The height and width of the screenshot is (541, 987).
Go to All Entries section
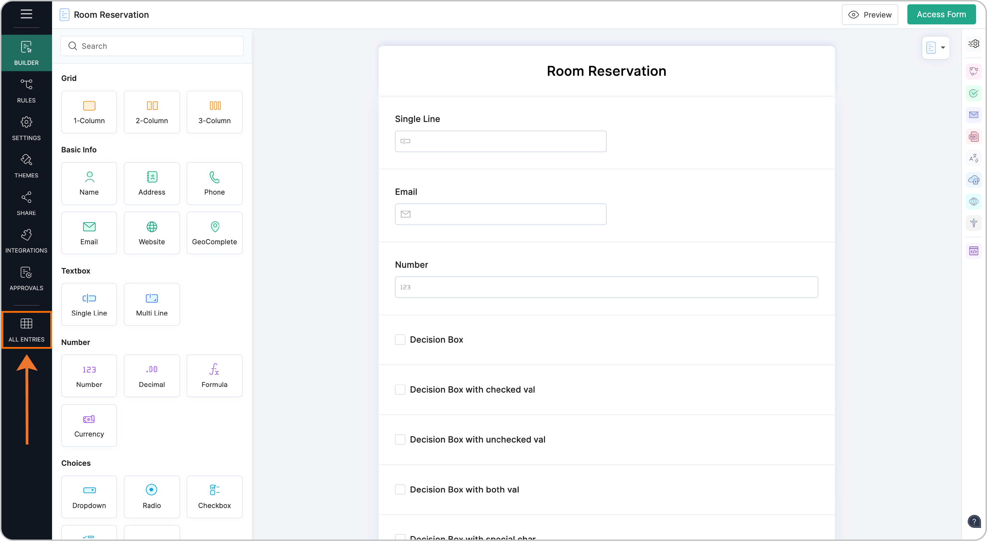26,330
